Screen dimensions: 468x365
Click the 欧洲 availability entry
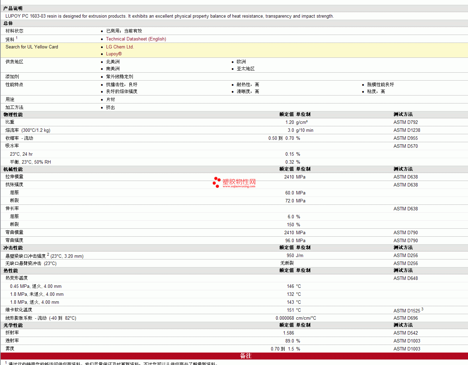click(x=241, y=62)
